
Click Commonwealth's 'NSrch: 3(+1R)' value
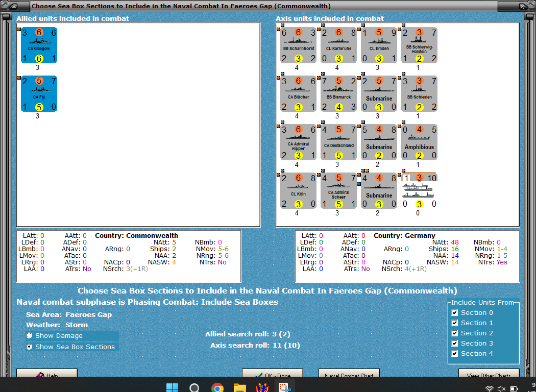pyautogui.click(x=126, y=268)
